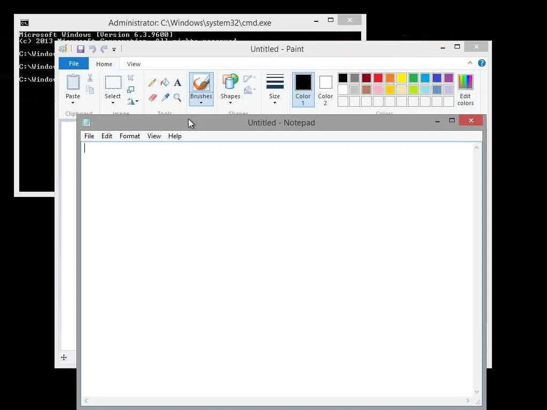Select the Eraser tool in Paint
Image resolution: width=547 pixels, height=410 pixels.
coord(152,97)
